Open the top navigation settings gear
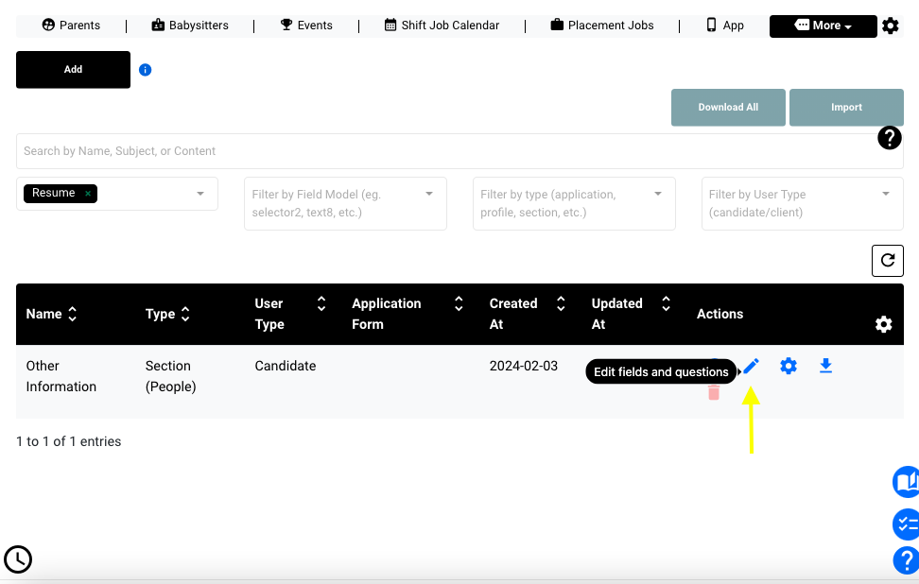This screenshot has height=584, width=919. (890, 26)
